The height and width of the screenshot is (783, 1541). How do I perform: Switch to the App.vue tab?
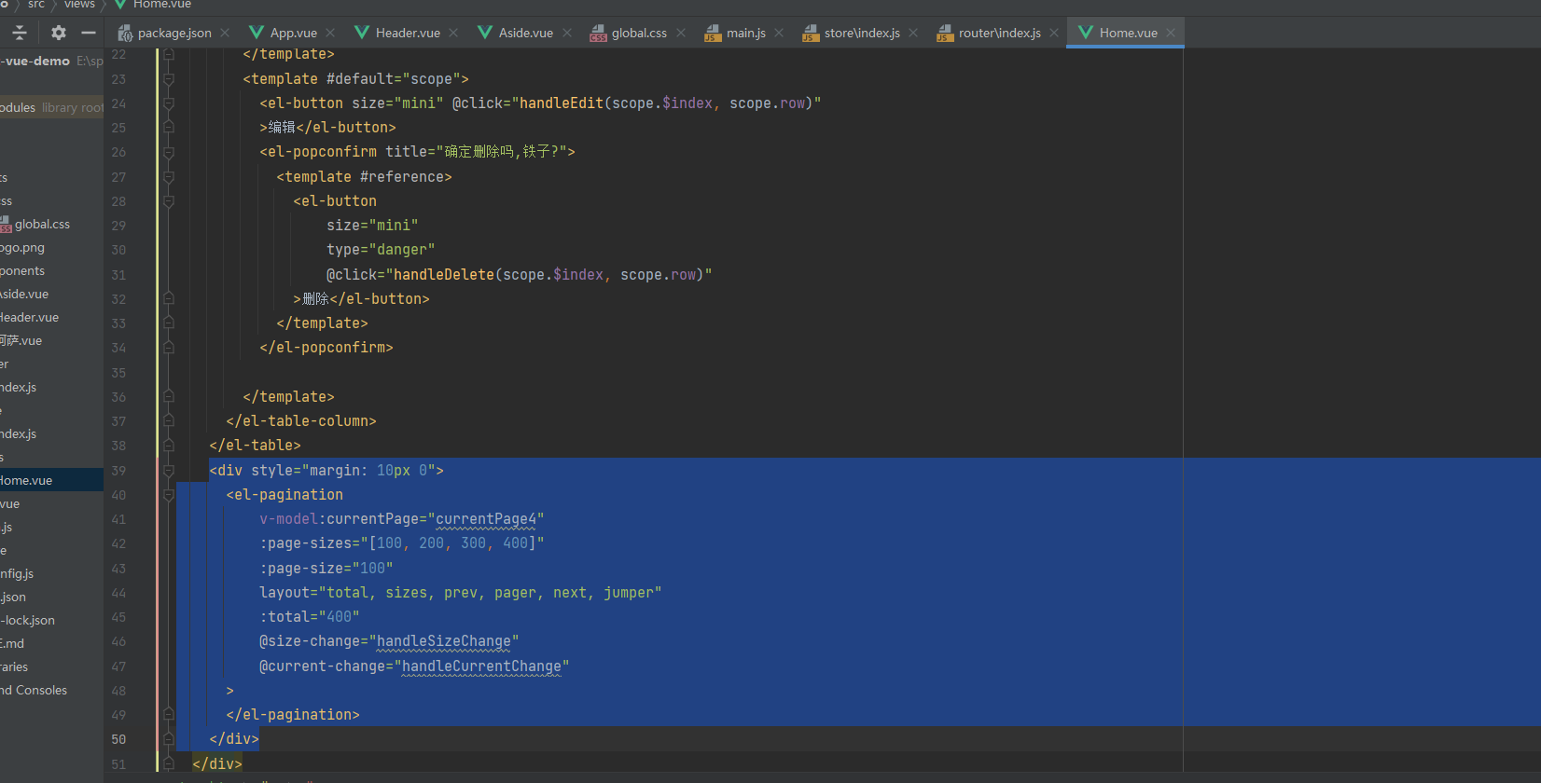pos(294,33)
